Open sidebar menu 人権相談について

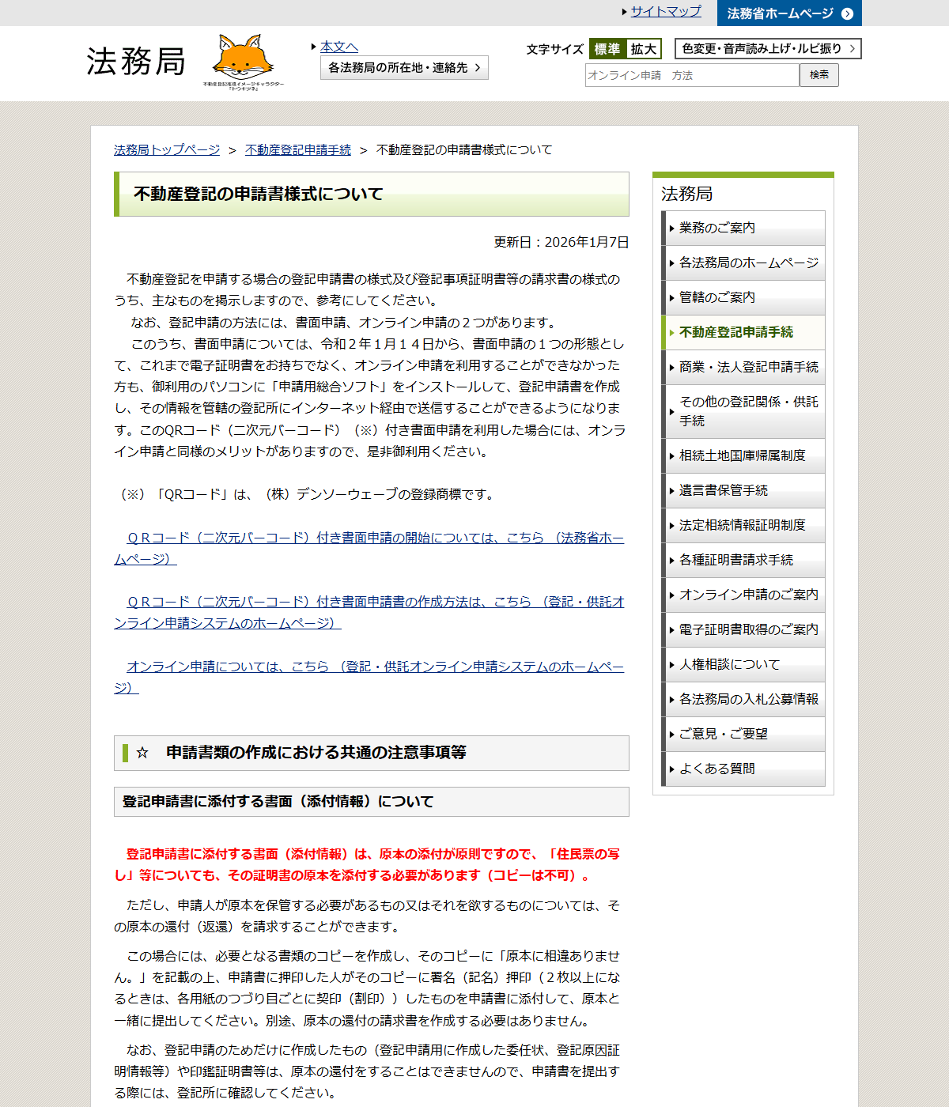[743, 664]
